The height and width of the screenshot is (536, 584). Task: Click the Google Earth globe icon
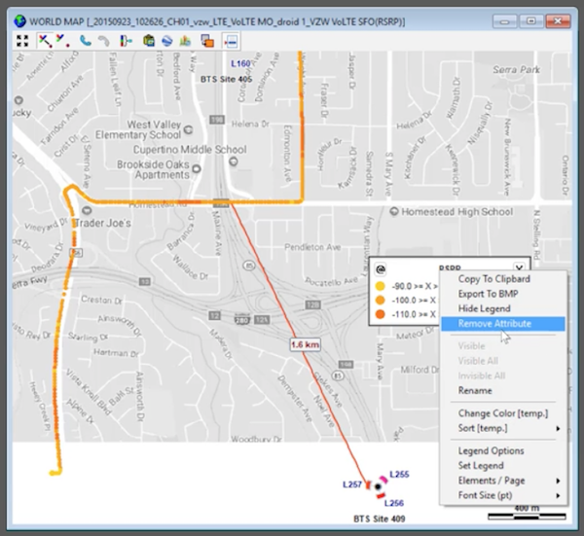pos(167,41)
